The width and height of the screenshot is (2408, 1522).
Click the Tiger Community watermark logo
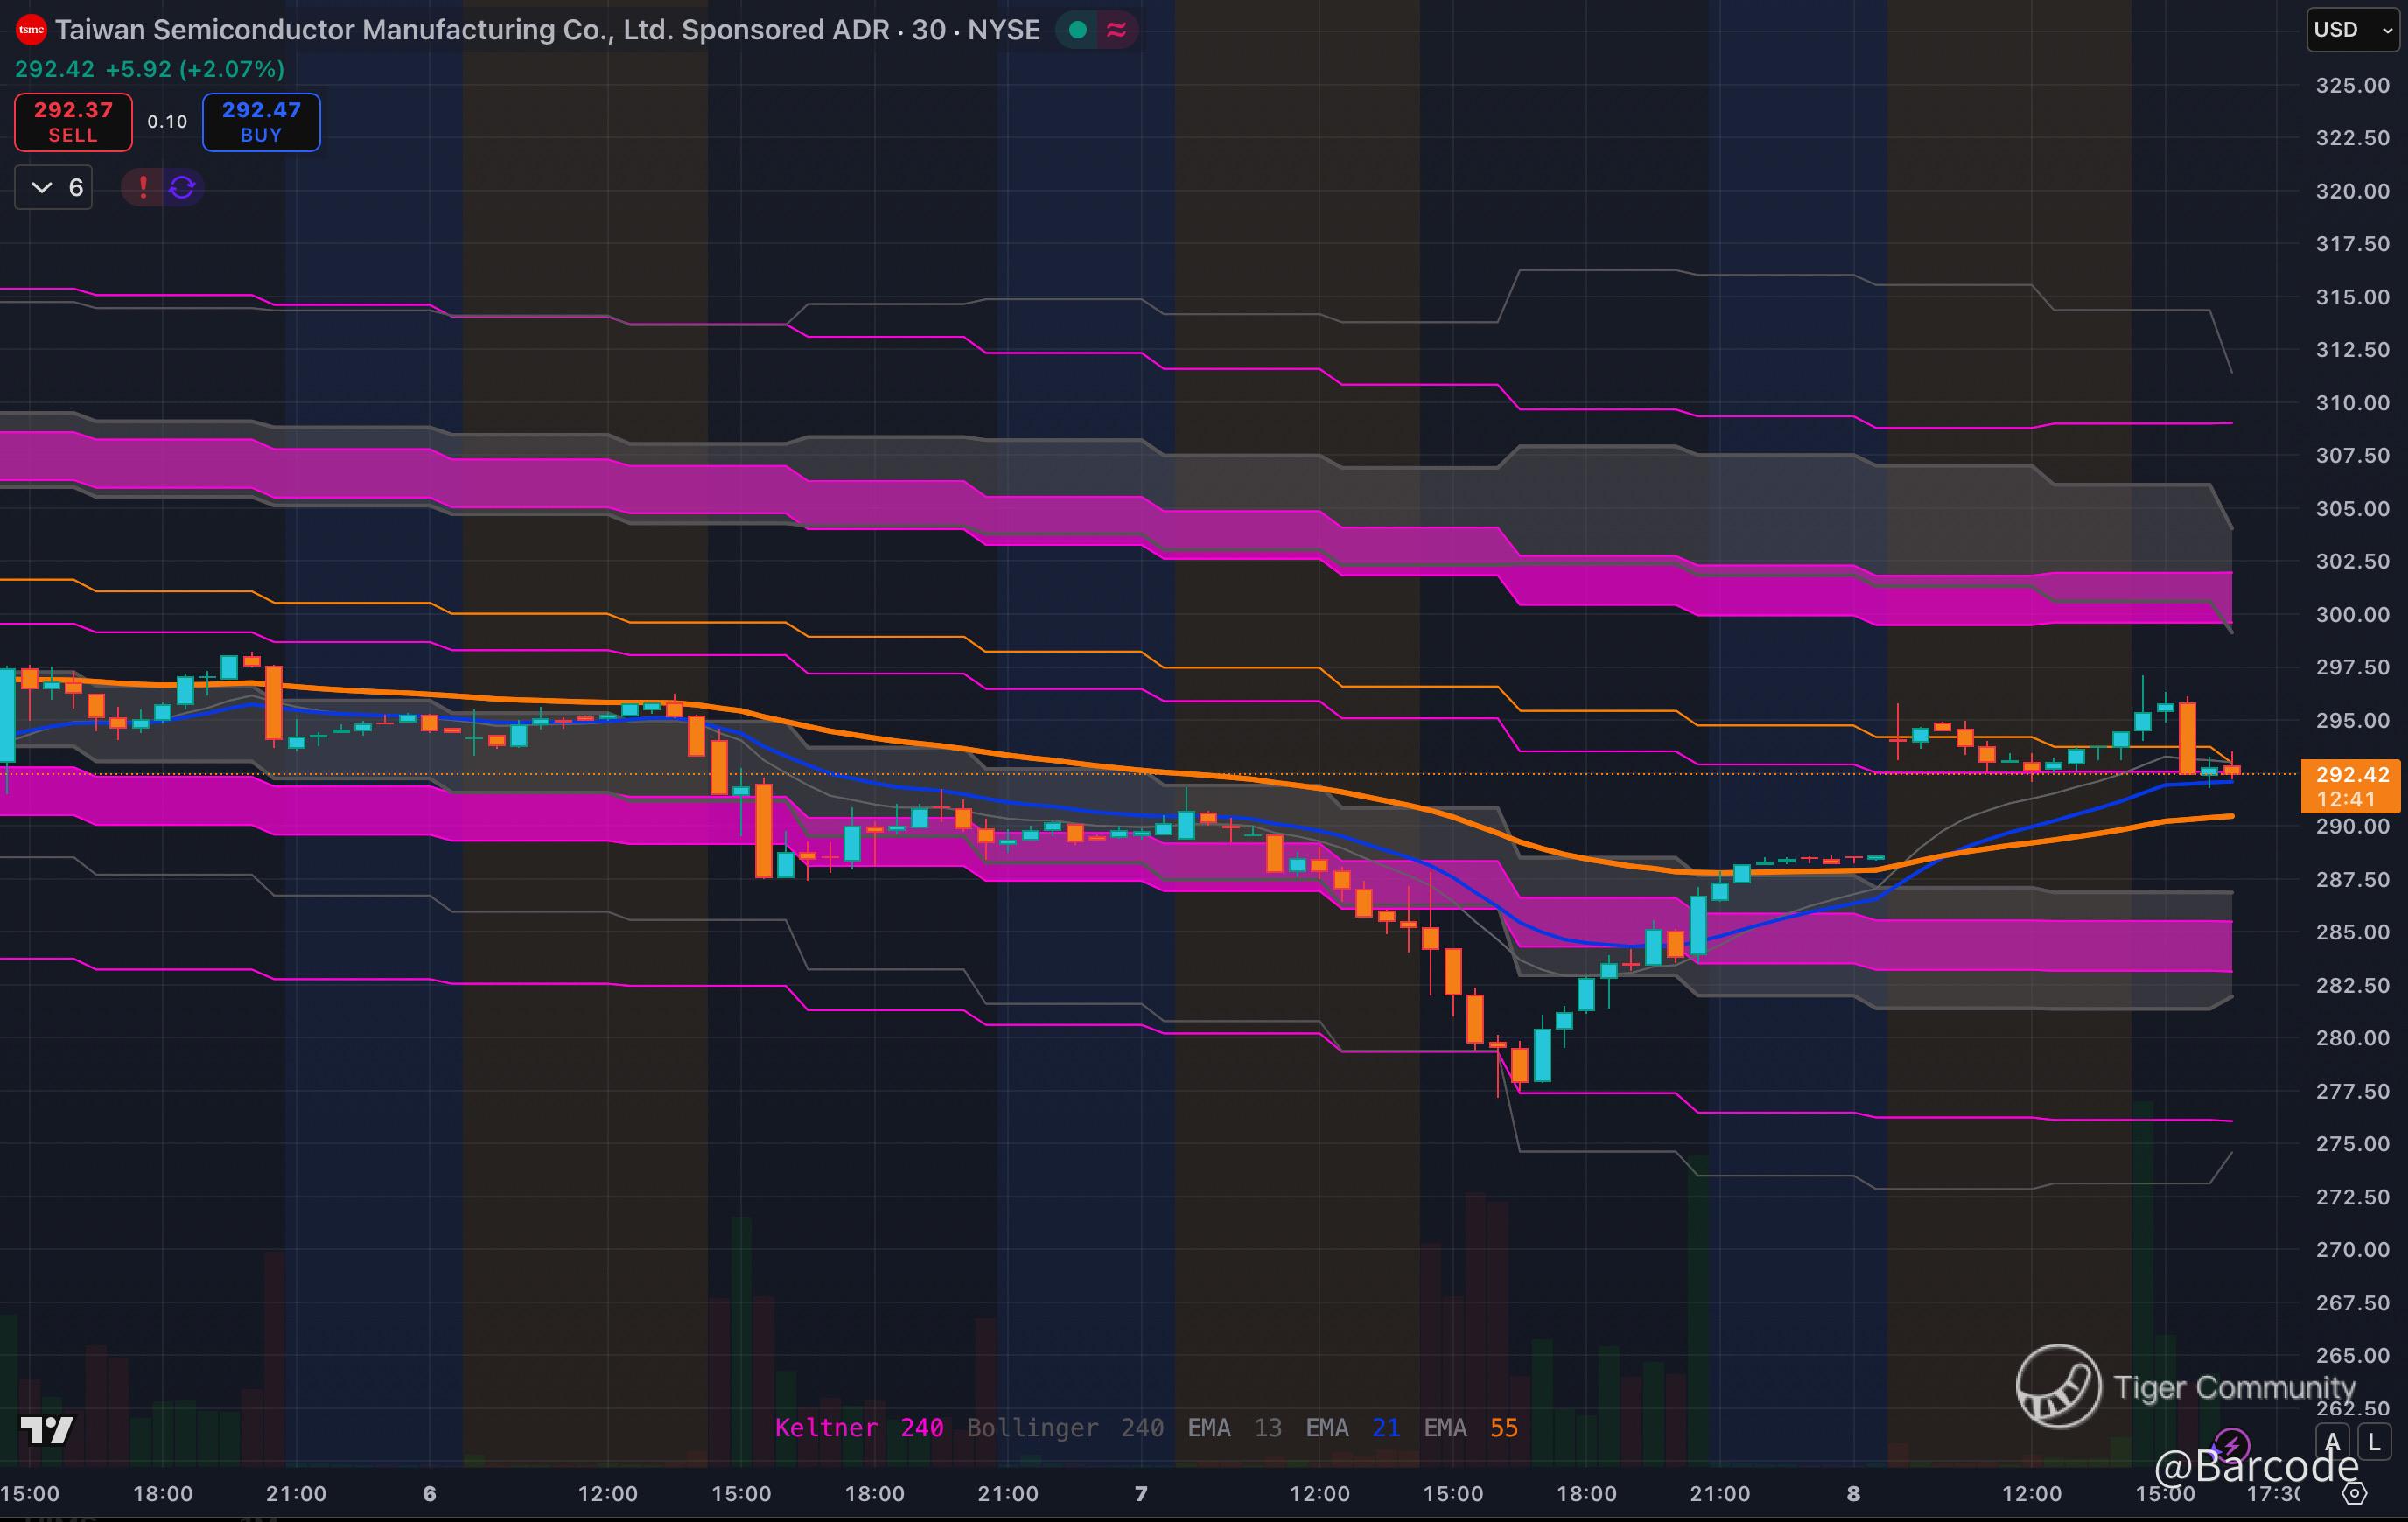coord(2058,1386)
